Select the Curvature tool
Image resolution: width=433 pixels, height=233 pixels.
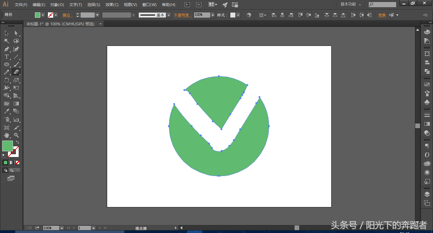[16, 49]
